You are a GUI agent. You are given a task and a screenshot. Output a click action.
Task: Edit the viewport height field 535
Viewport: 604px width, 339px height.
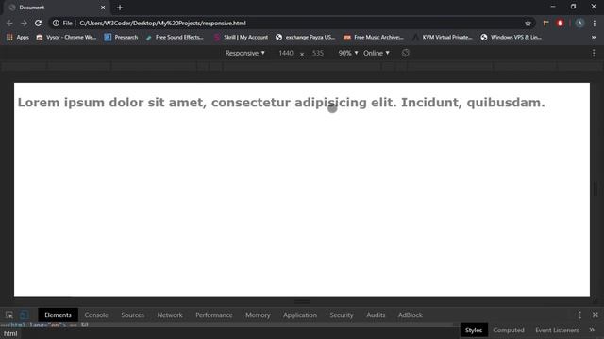(x=318, y=53)
